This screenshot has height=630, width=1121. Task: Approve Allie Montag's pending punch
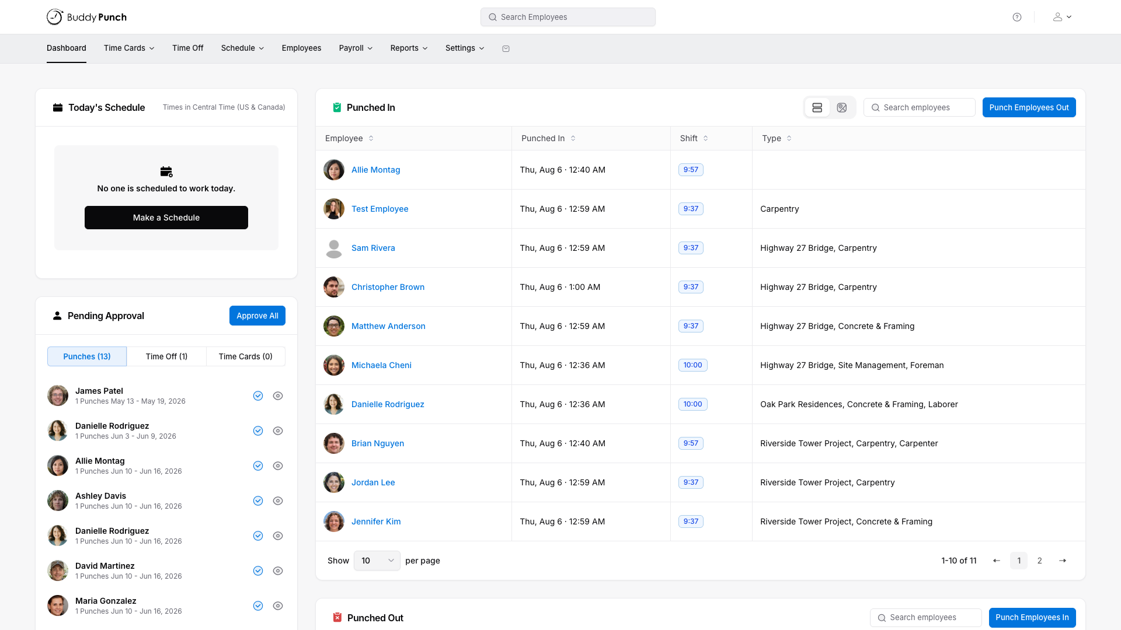[258, 466]
